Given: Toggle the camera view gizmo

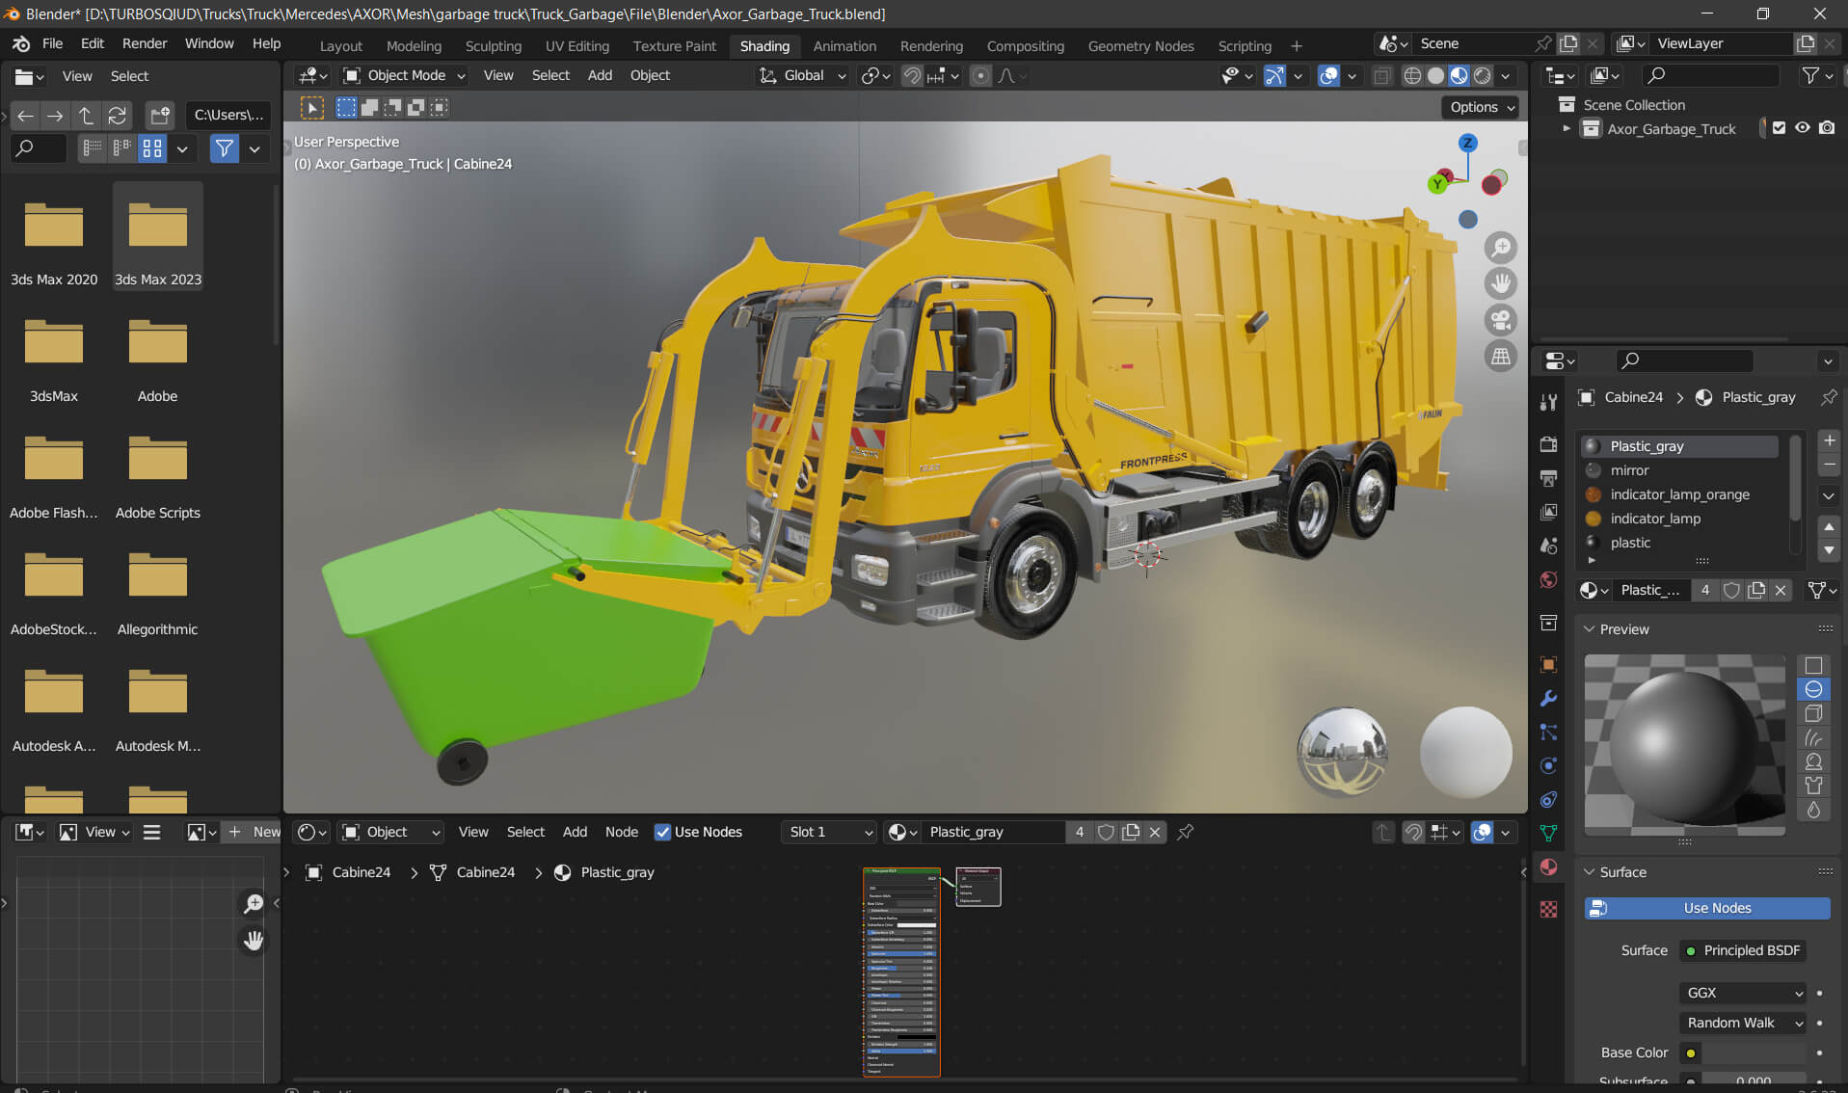Looking at the screenshot, I should click(x=1501, y=320).
